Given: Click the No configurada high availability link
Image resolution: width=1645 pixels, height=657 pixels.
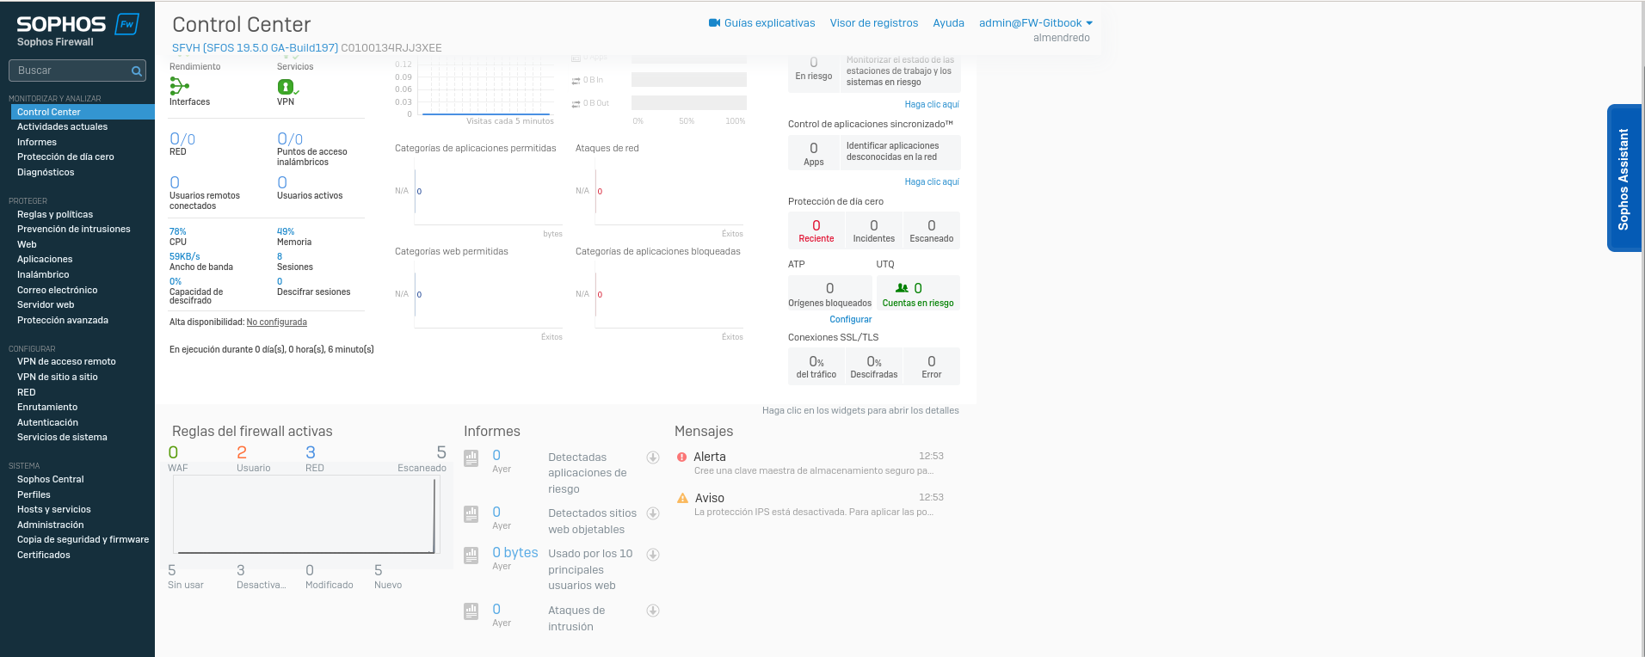Looking at the screenshot, I should pos(276,322).
